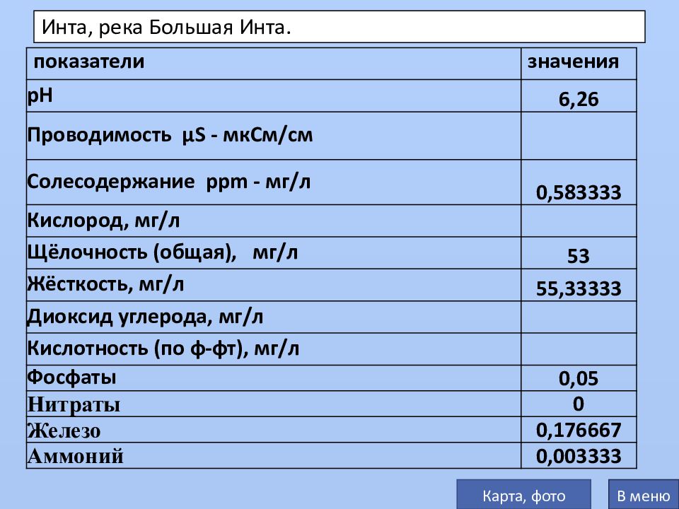Click the 'Нитраты' row label
Viewport: 679px width, 509px height.
[74, 404]
